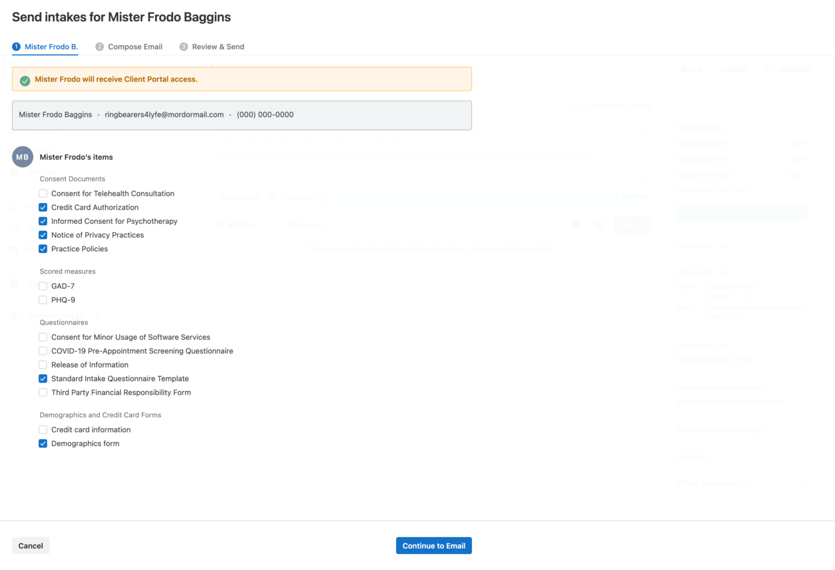Uncheck Credit Card Authorization consent document

(43, 207)
